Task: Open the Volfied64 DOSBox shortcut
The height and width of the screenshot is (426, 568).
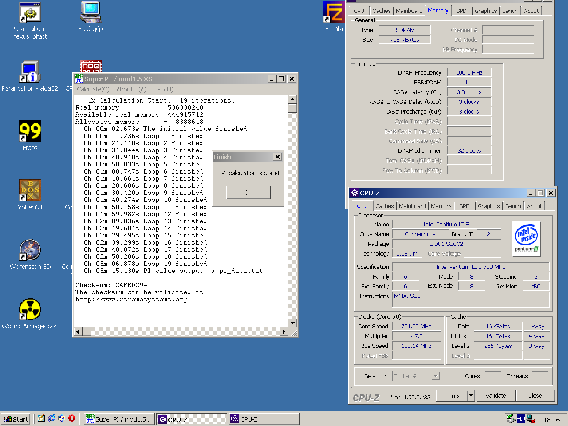Action: (30, 195)
